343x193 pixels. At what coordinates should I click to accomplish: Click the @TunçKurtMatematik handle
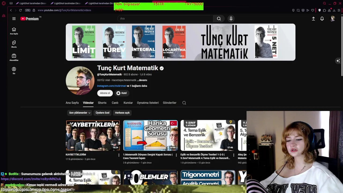pos(109,75)
